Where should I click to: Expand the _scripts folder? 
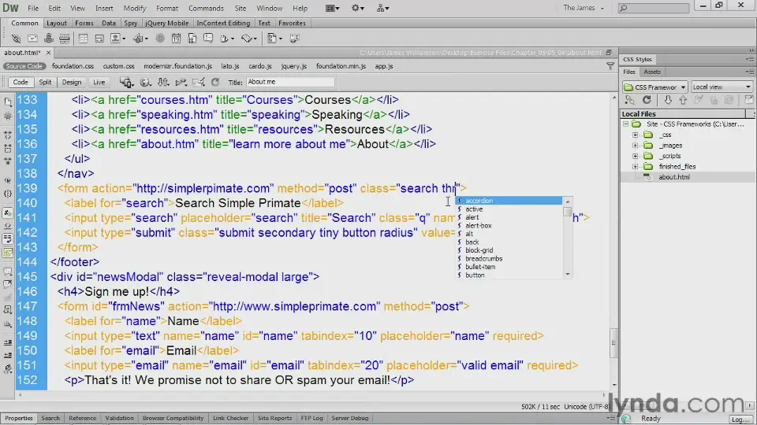tap(636, 156)
